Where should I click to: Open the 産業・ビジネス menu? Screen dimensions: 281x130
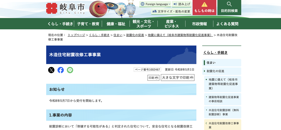click(172, 24)
